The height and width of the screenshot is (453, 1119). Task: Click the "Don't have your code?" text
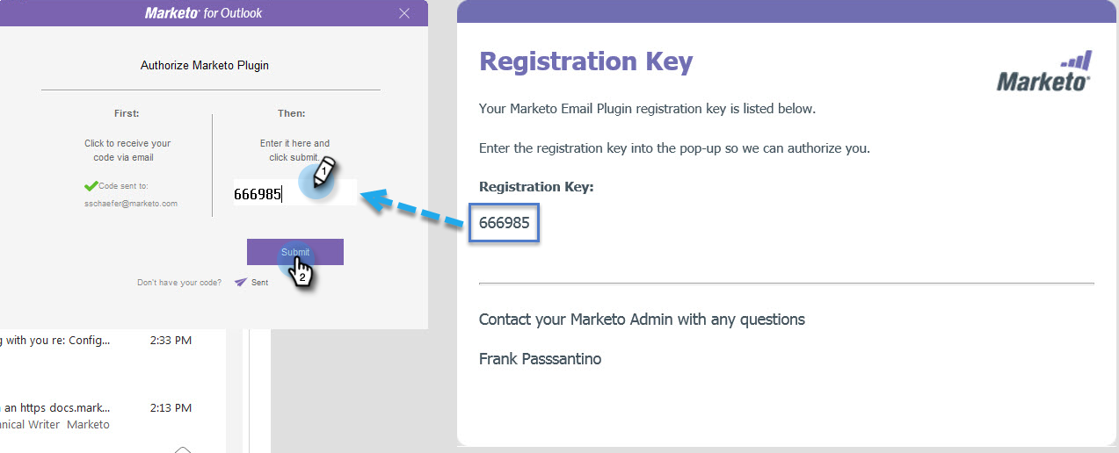coord(179,283)
